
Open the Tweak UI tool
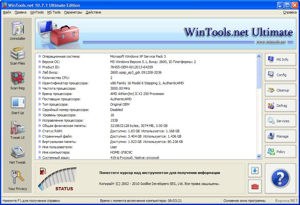tap(18, 130)
